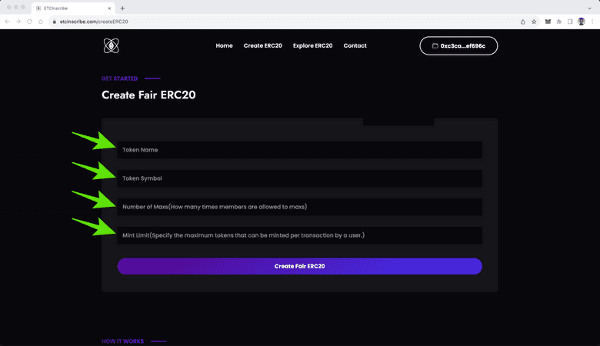This screenshot has height=346, width=600.
Task: Click the connected wallet 0xc3ca...ef696c button
Action: pos(458,46)
